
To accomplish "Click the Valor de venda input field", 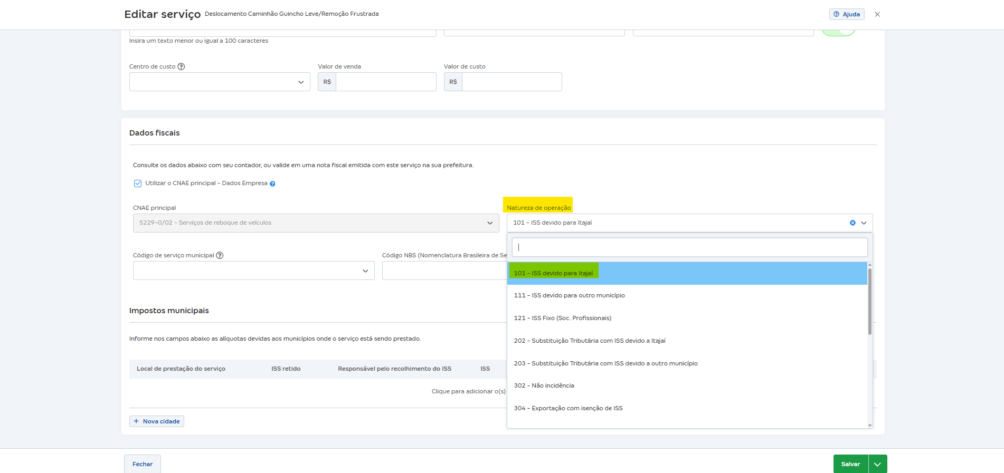I will [385, 82].
